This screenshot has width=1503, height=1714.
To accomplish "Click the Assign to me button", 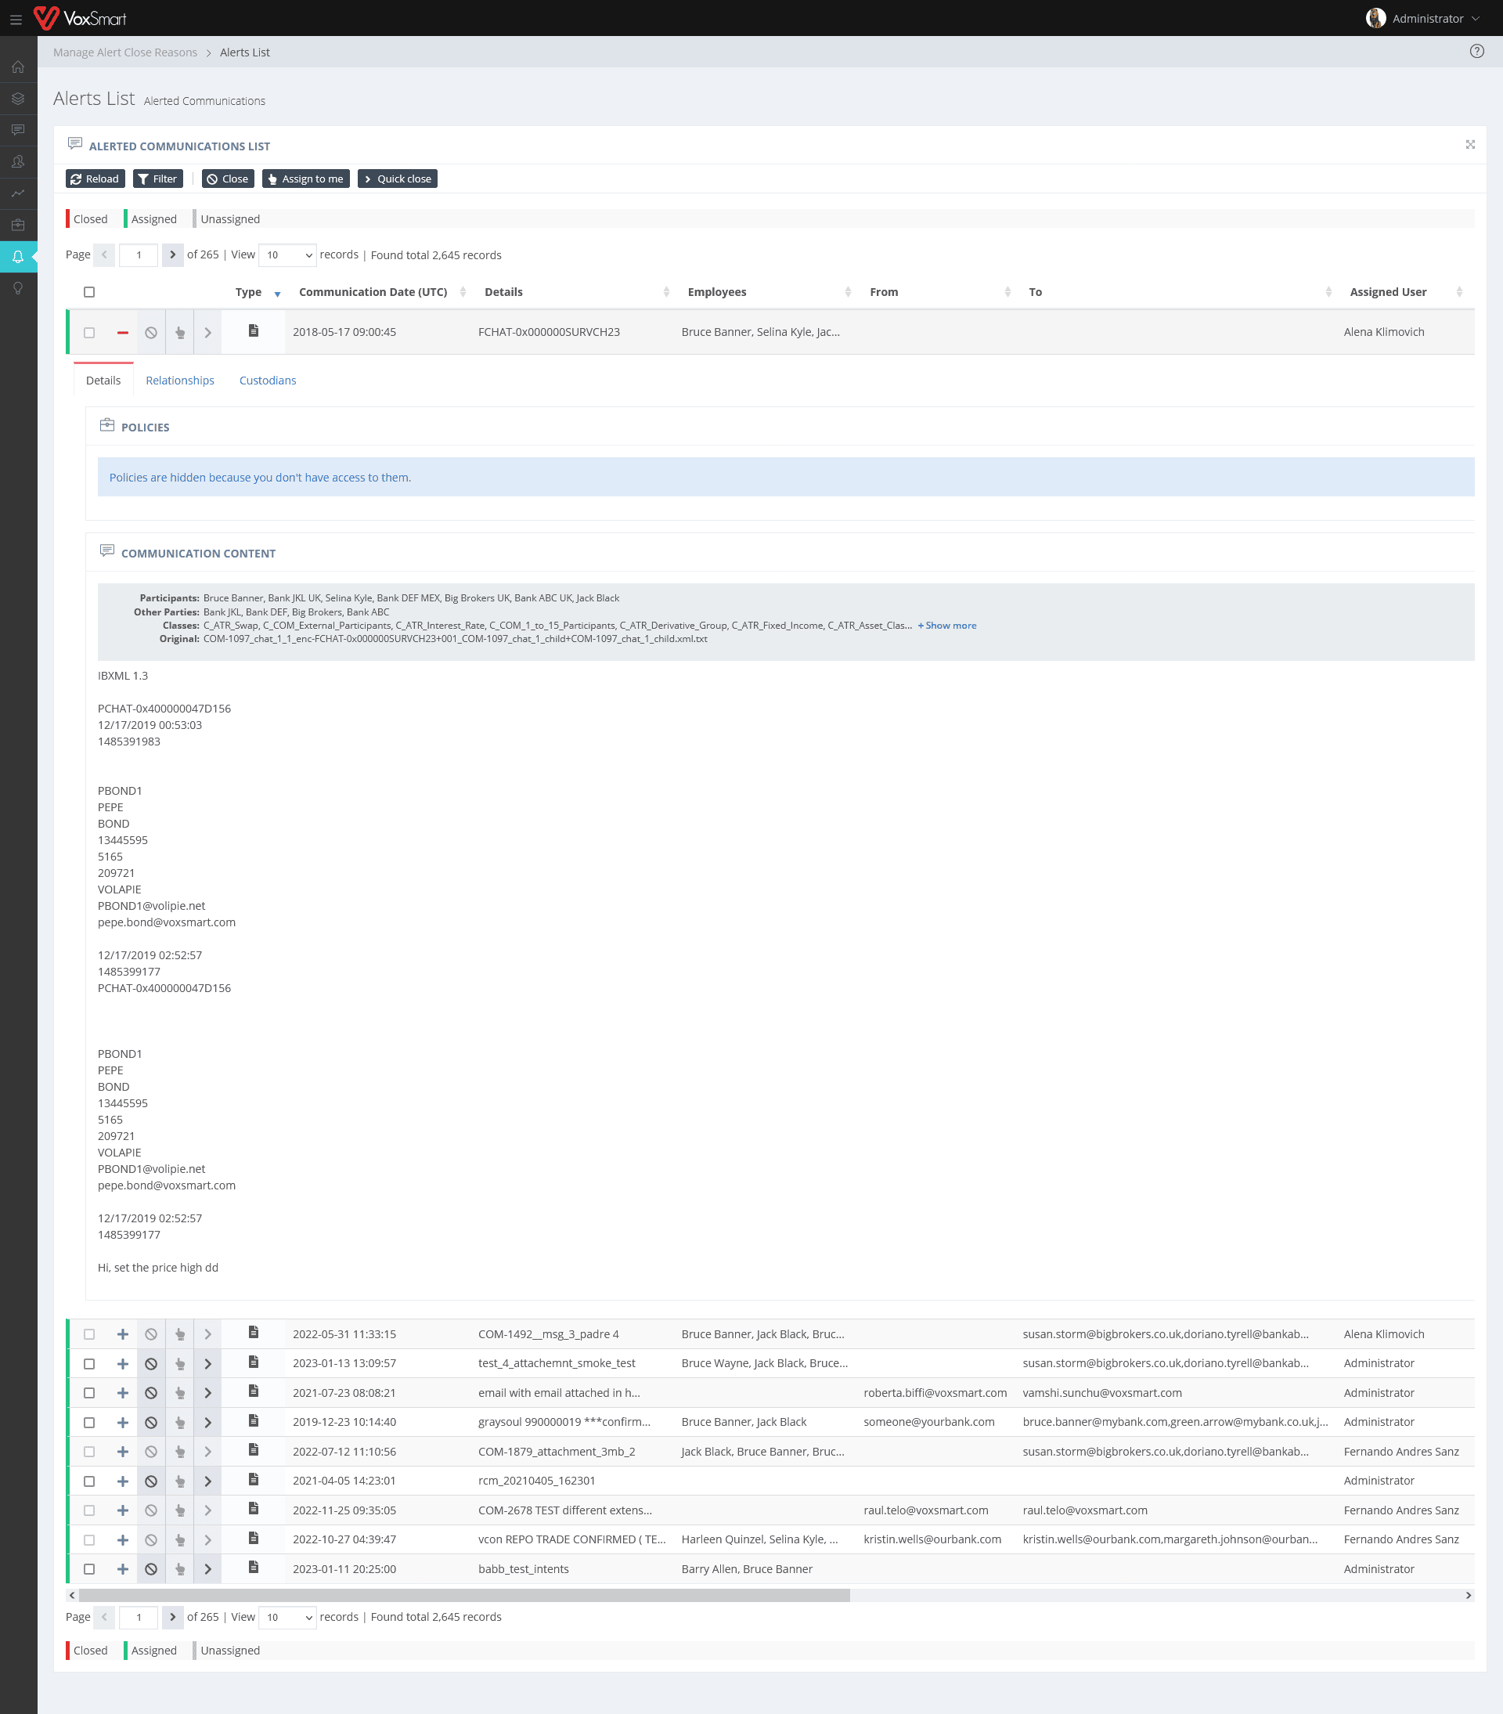I will click(305, 179).
